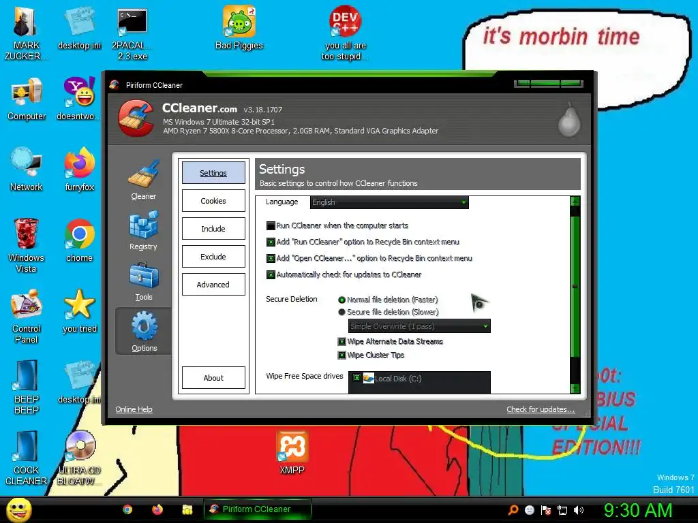Click Piriform CCleaner taskbar button
698x523 pixels.
pyautogui.click(x=257, y=509)
